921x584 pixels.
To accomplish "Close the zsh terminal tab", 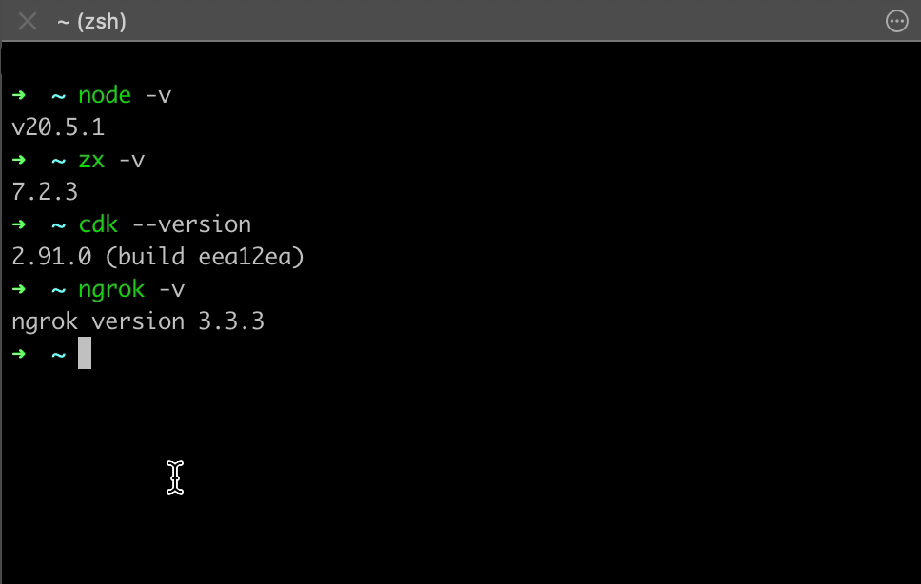I will pyautogui.click(x=28, y=22).
